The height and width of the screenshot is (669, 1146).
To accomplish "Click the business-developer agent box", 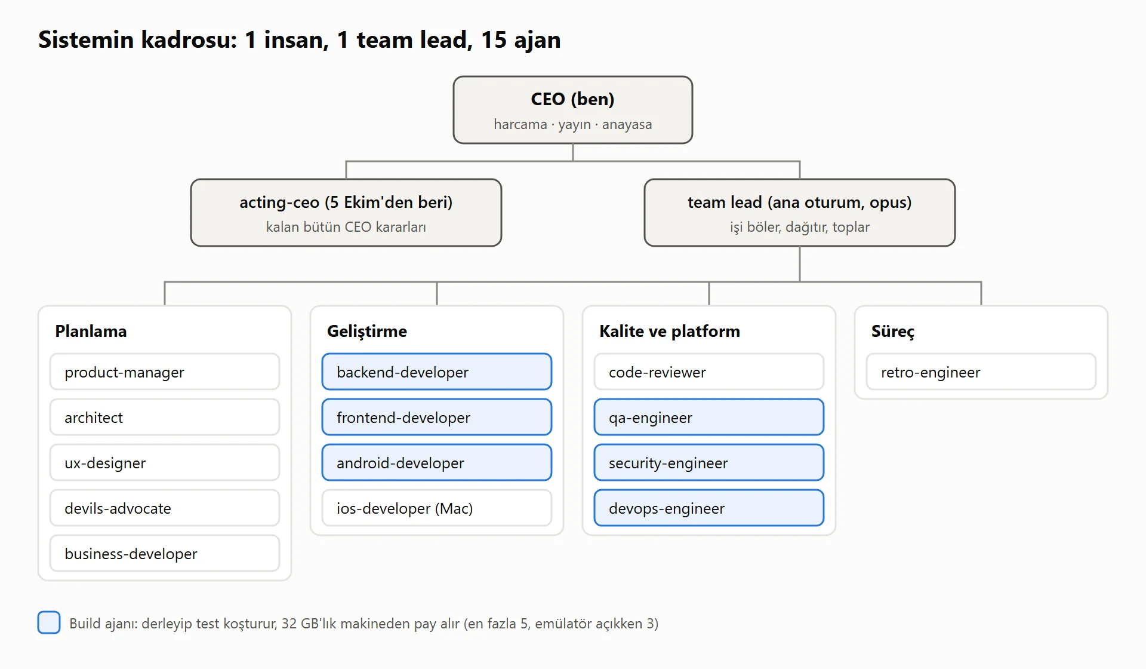I will coord(165,553).
